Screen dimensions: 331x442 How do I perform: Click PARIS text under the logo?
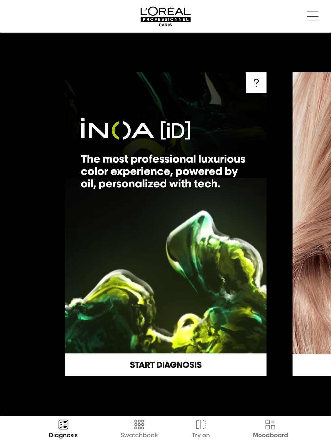[x=165, y=25]
